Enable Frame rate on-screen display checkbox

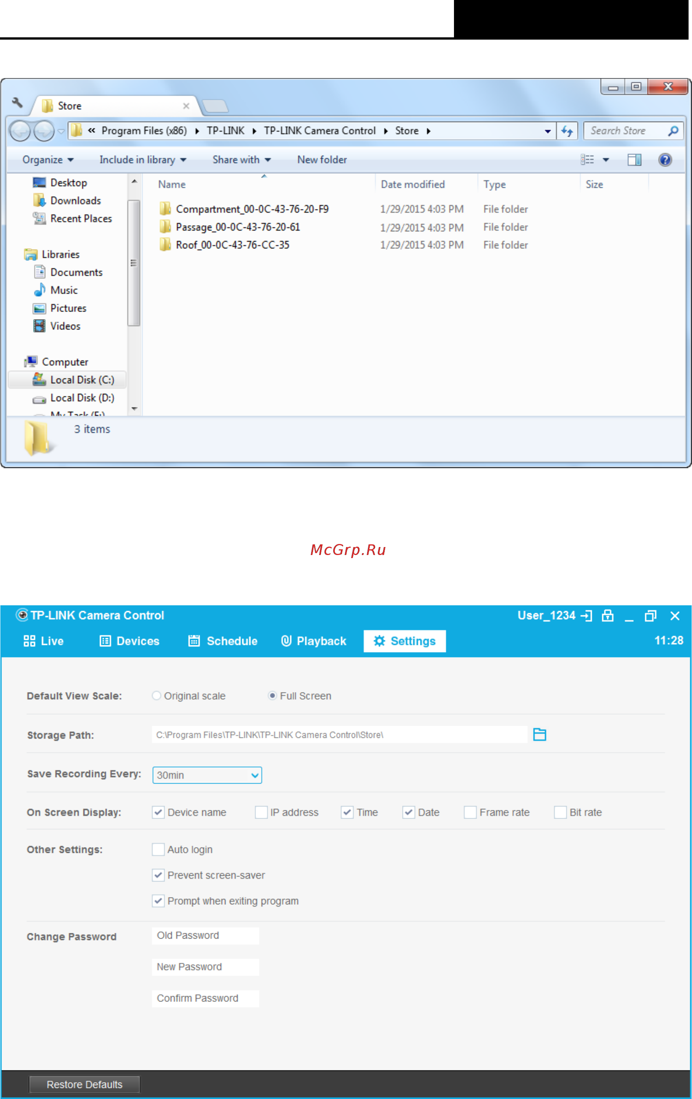(x=470, y=813)
